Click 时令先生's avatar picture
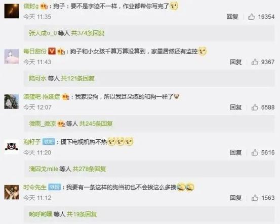This screenshot has height=224, width=280. [x=12, y=192]
